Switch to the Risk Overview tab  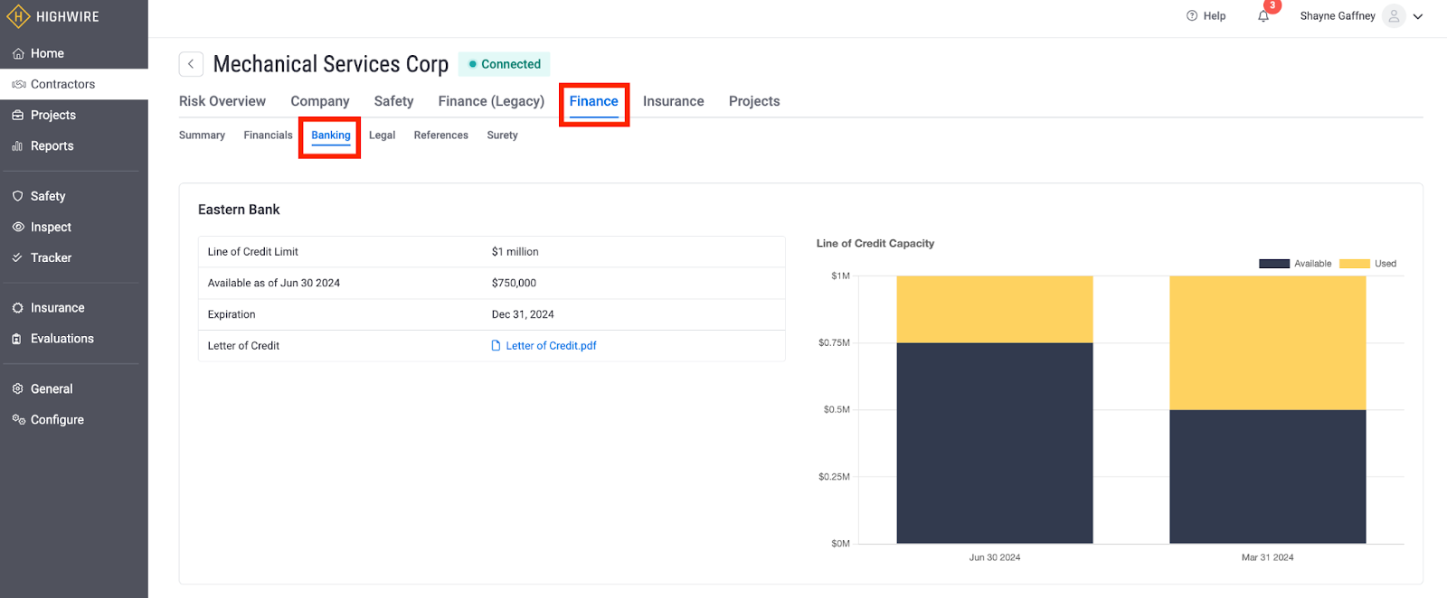(x=222, y=101)
